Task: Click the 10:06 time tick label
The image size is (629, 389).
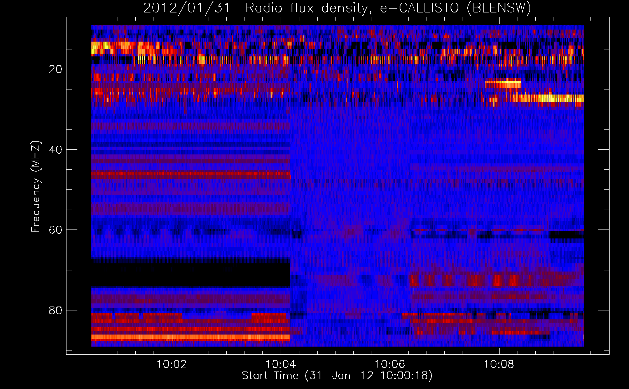Action: click(x=390, y=364)
